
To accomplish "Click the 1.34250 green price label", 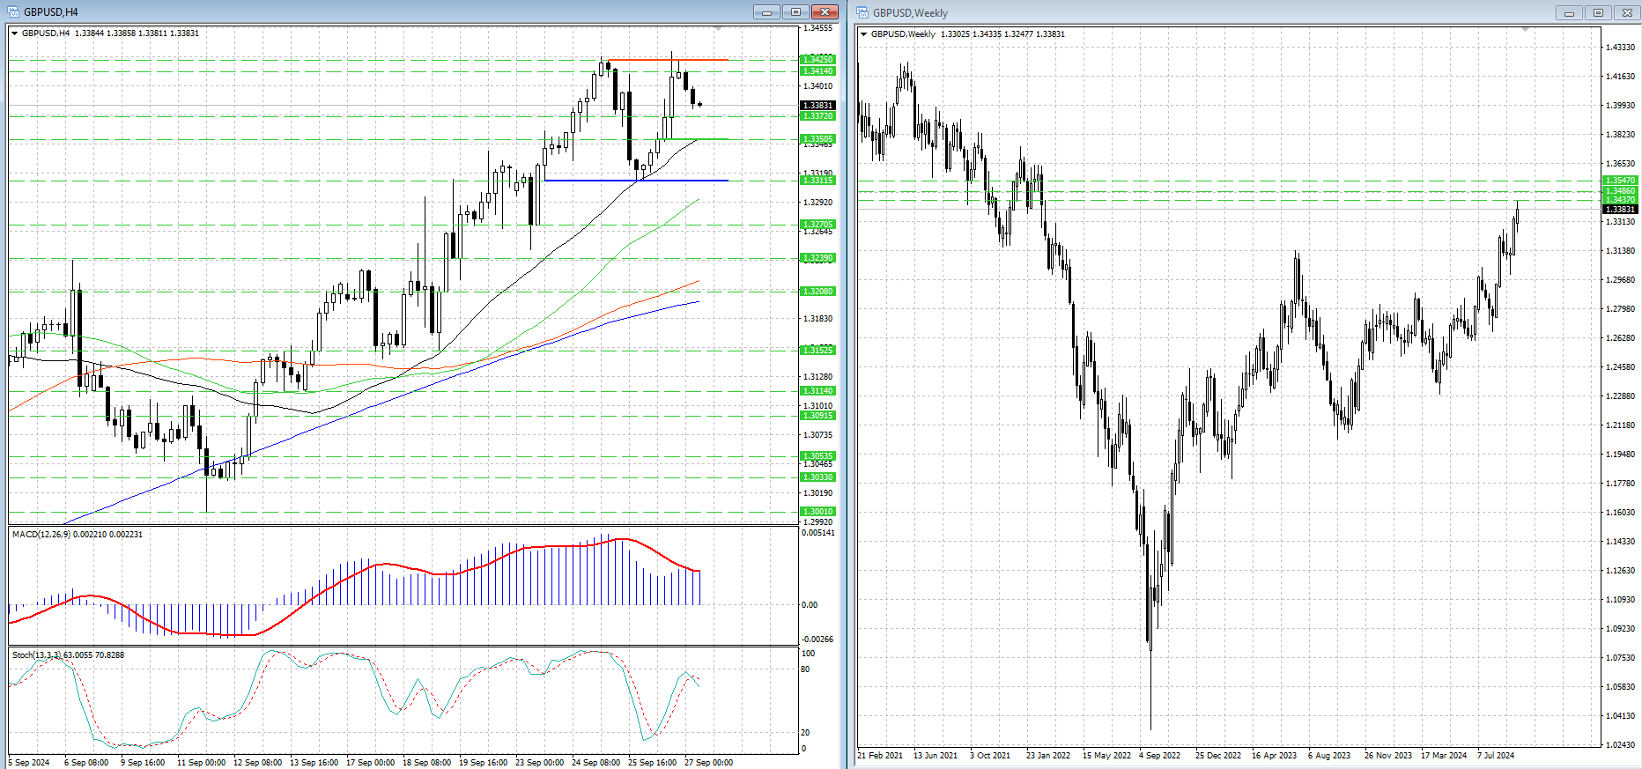I will coord(817,60).
